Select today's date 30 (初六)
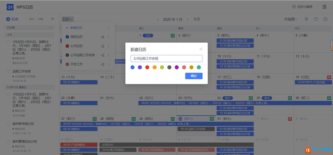Viewport: 333px width, 155px height. [185, 119]
